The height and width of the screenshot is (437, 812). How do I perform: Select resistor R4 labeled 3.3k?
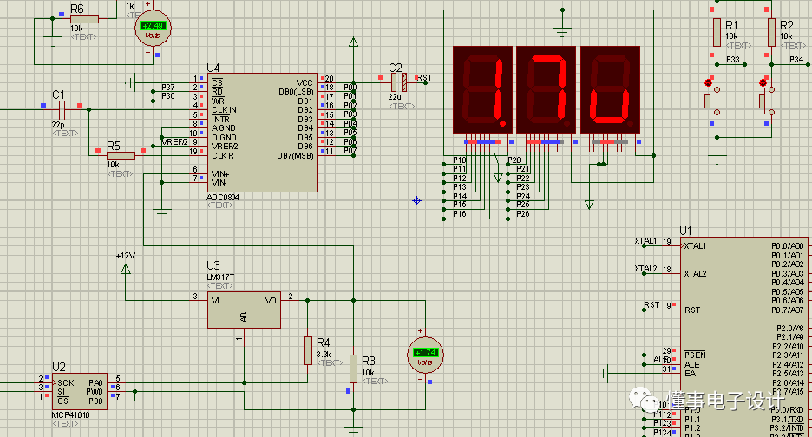307,350
